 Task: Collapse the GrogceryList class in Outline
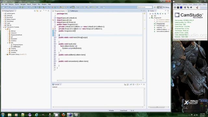150,18
